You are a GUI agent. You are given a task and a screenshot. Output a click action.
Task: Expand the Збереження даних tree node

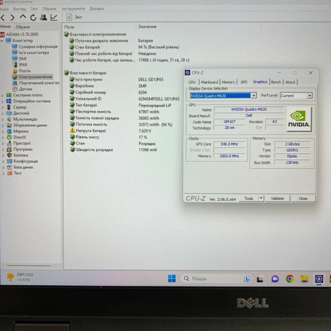pos(2,125)
